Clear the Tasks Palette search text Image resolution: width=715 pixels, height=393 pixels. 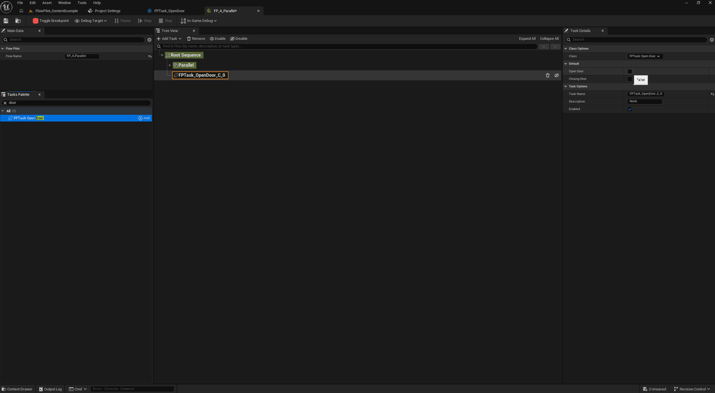click(x=5, y=103)
